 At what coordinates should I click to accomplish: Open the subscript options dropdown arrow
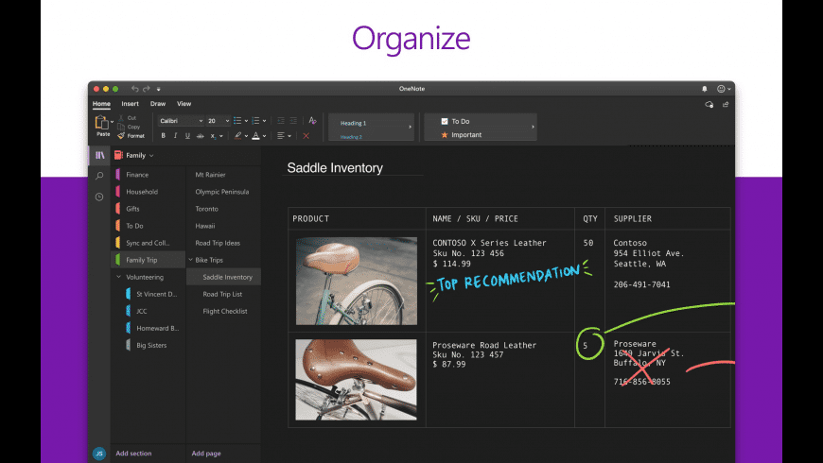(x=221, y=136)
